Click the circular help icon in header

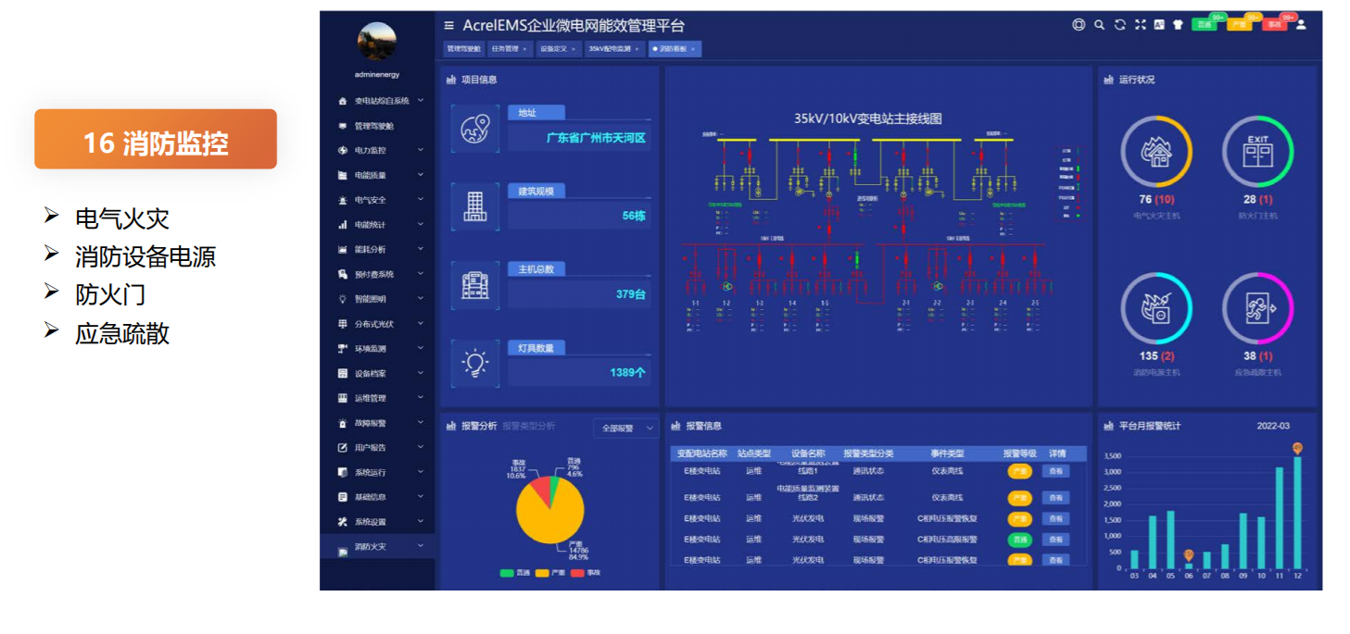[1079, 25]
